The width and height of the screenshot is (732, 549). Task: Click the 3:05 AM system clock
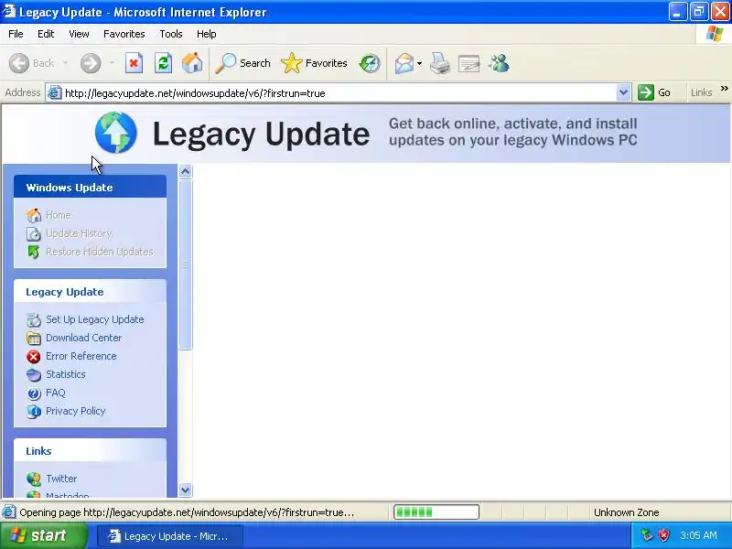pyautogui.click(x=698, y=535)
